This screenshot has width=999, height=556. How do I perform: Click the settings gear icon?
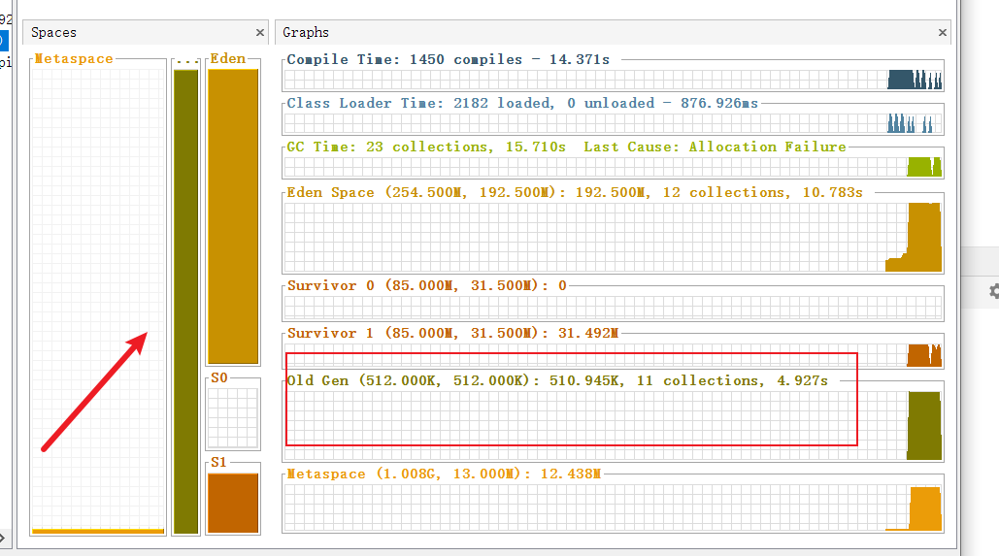tap(993, 291)
